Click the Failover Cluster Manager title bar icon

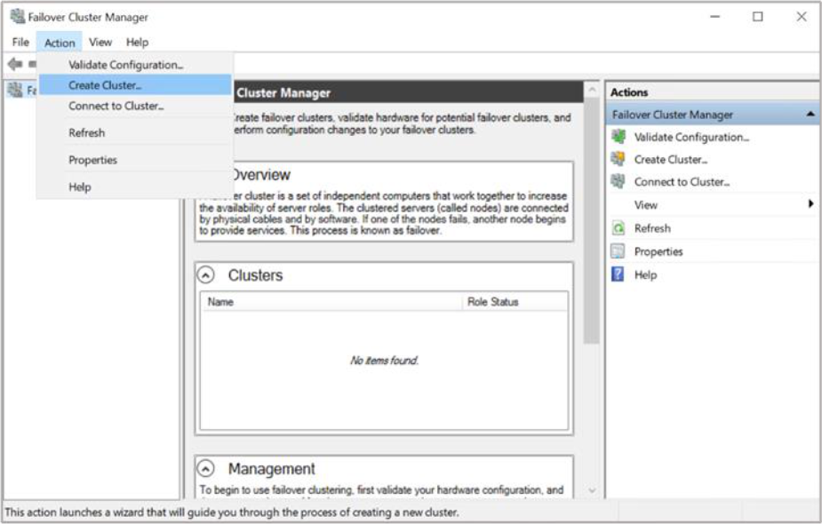16,17
